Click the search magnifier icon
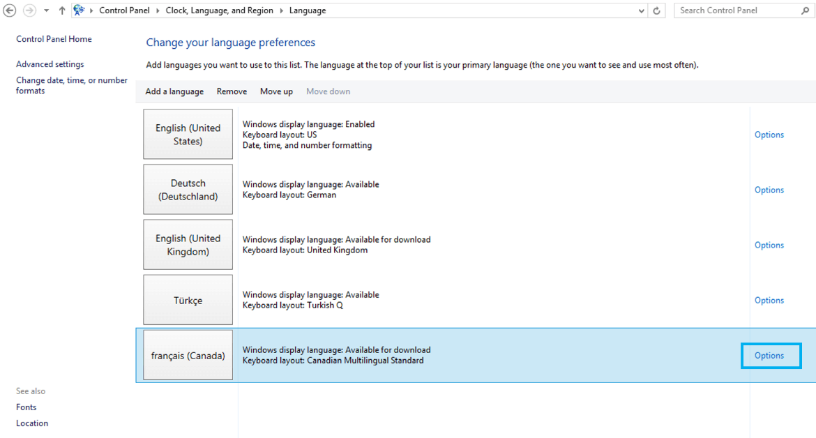Viewport: 816px width, 438px height. [x=805, y=10]
